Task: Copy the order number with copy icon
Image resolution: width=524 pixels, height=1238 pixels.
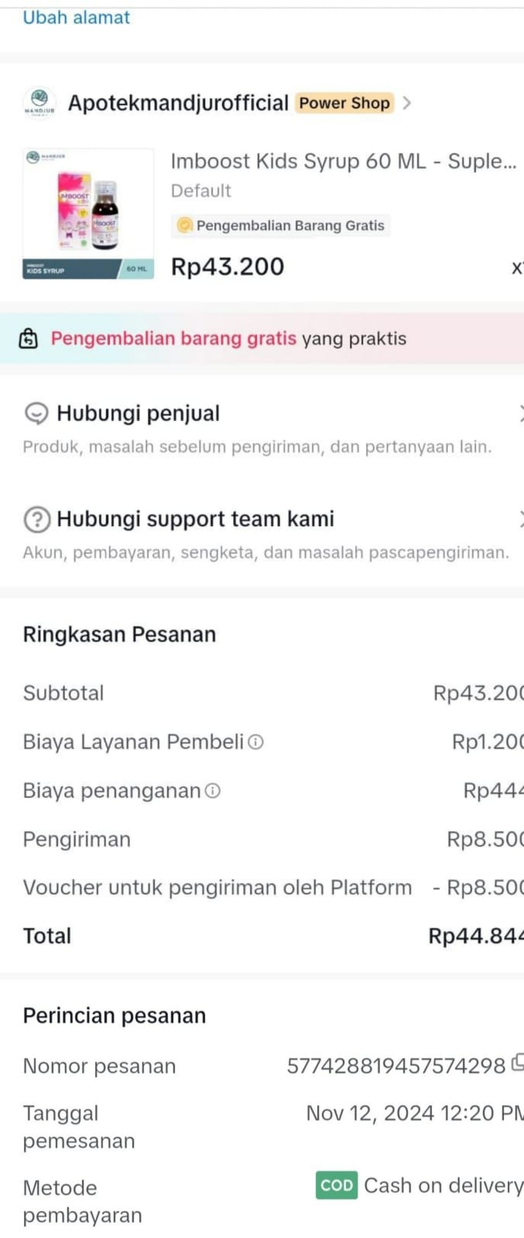Action: [x=517, y=1064]
